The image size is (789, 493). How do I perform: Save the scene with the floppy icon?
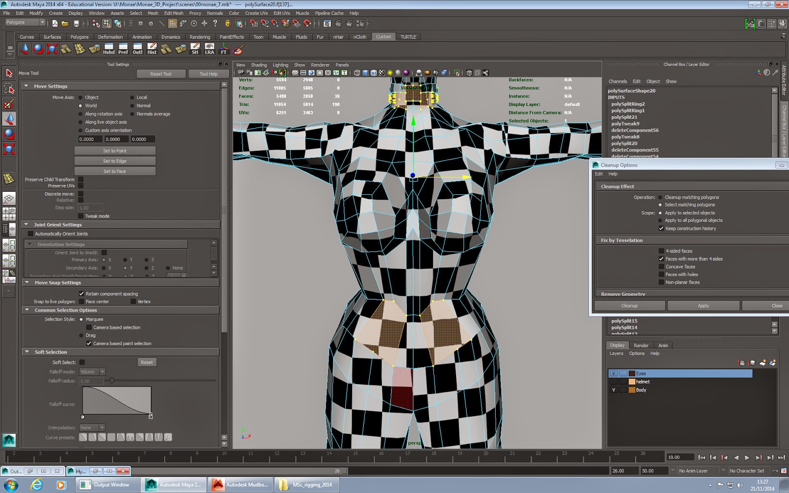tap(76, 23)
